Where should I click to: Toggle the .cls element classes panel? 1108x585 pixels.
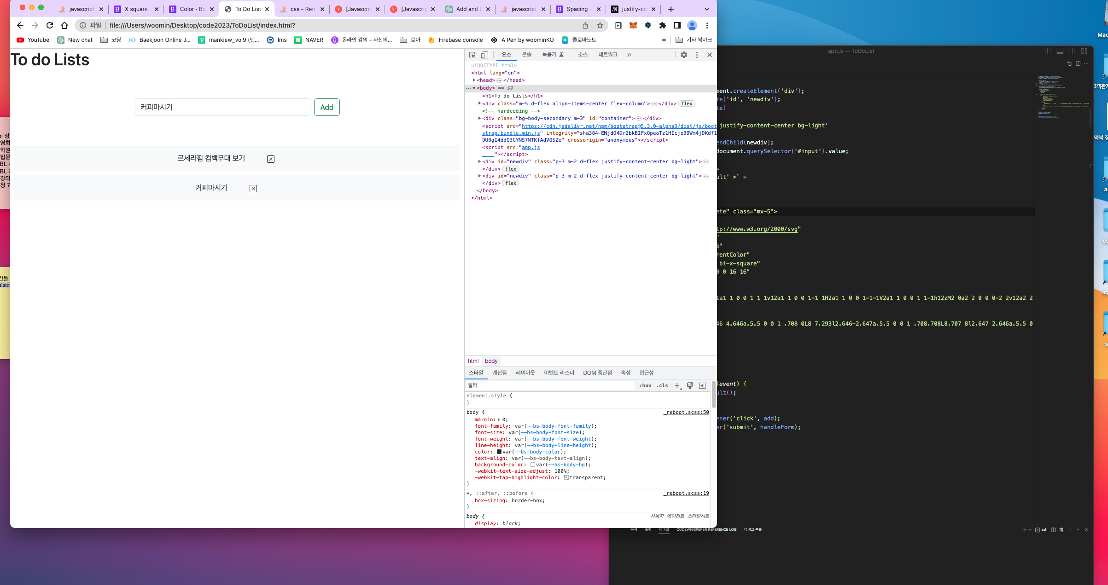(x=662, y=386)
